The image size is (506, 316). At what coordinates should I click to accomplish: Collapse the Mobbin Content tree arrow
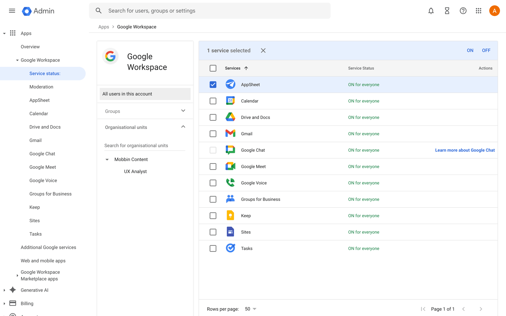(x=107, y=160)
